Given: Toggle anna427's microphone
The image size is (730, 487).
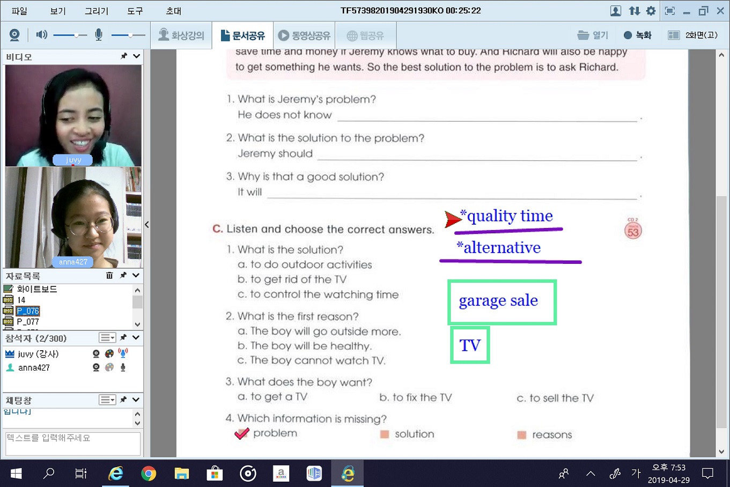Looking at the screenshot, I should [123, 367].
